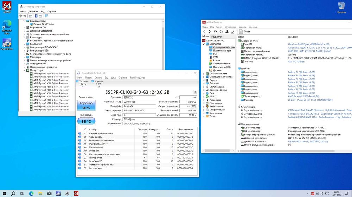Image resolution: width=352 pixels, height=197 pixels.
Task: Click taskbar search magnifier icon
Action: click(x=13, y=193)
